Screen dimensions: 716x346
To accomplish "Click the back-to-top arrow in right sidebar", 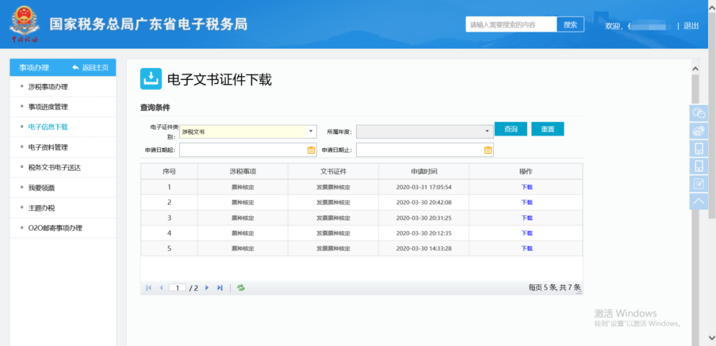I will click(699, 201).
